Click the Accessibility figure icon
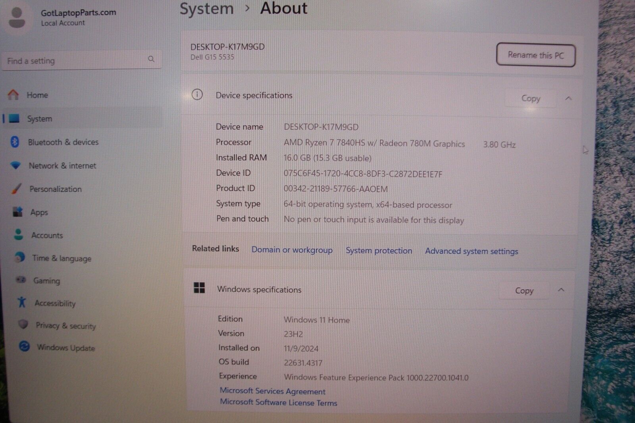 pyautogui.click(x=22, y=302)
